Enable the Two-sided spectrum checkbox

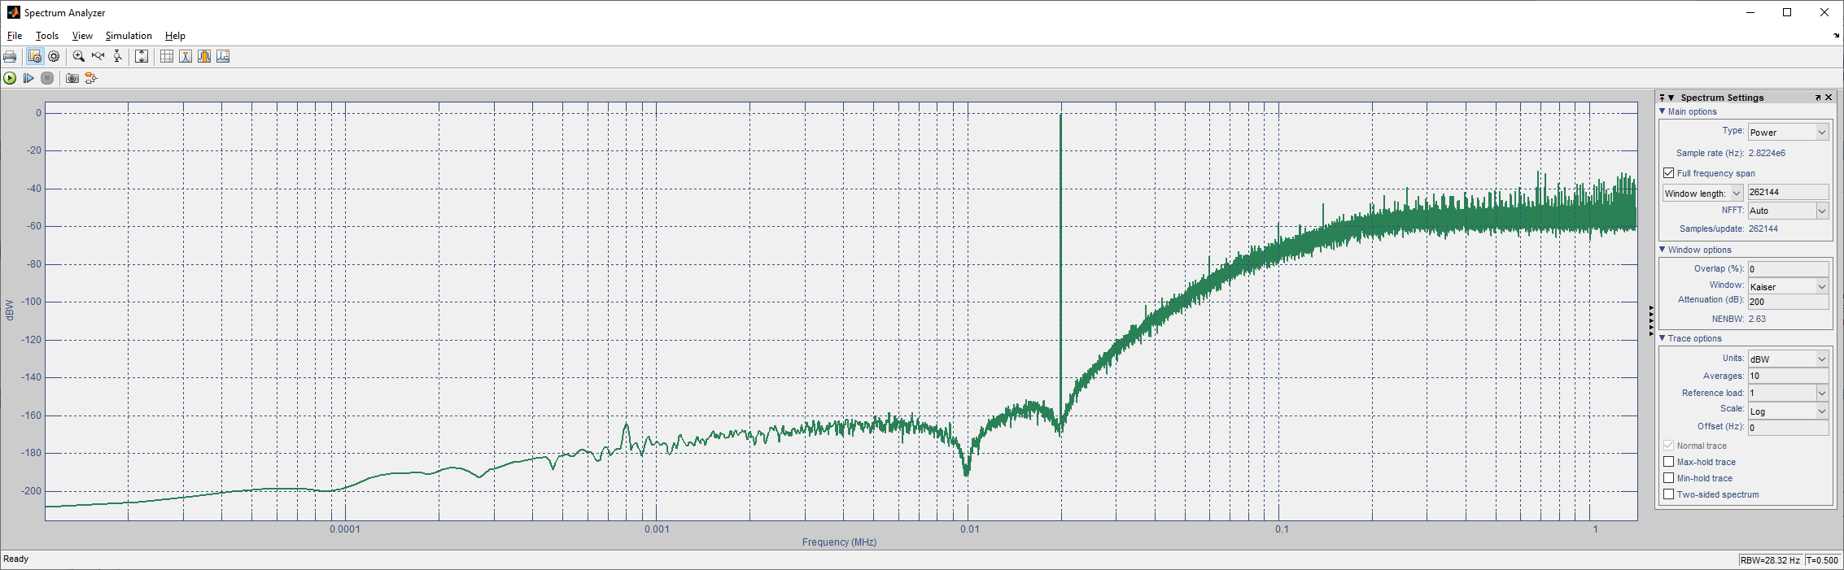click(1669, 494)
